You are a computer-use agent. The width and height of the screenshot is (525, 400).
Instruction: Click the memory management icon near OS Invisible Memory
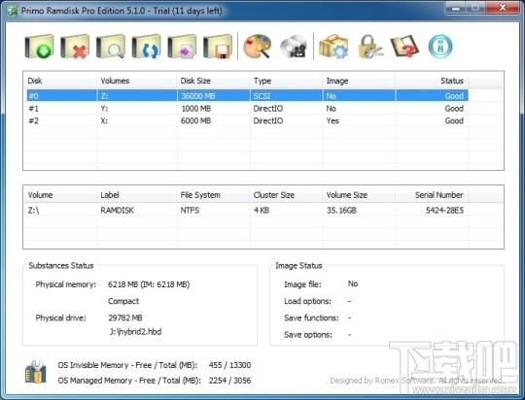point(36,372)
